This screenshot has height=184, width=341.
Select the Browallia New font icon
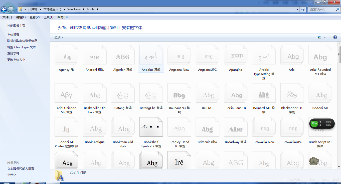tap(264, 127)
